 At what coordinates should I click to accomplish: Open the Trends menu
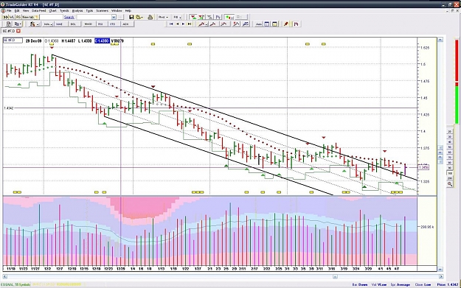point(64,10)
